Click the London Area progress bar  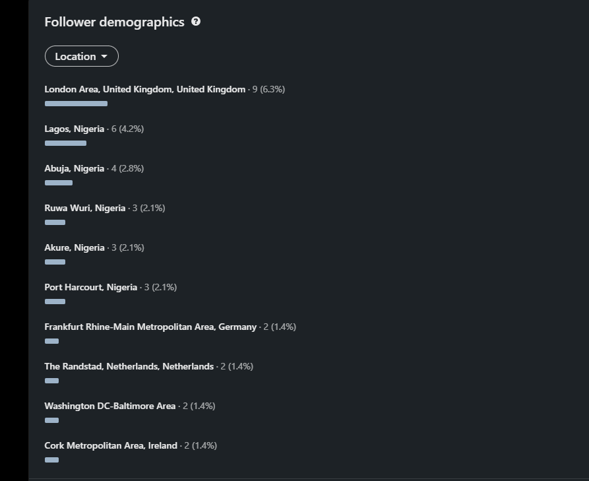pos(76,104)
